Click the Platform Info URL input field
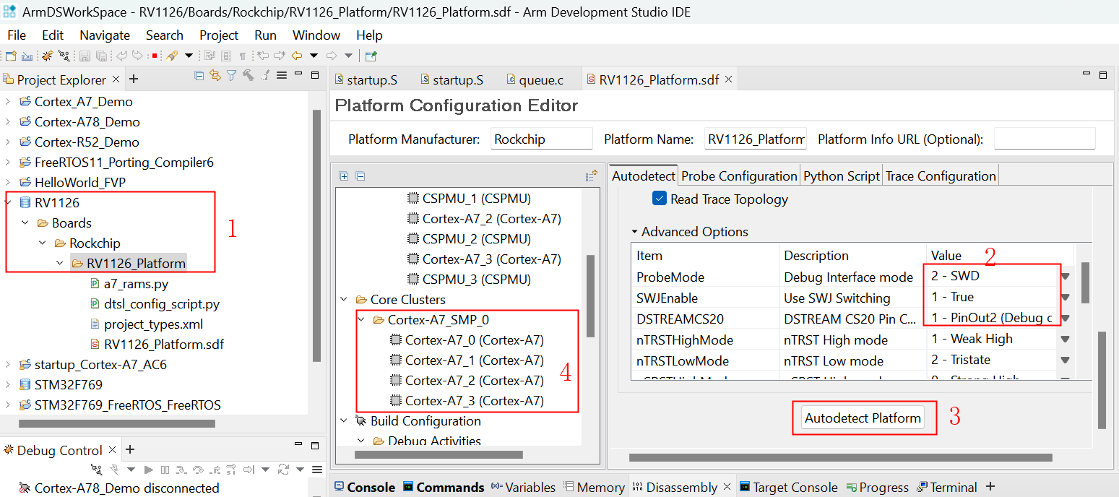1119x497 pixels. click(1044, 139)
